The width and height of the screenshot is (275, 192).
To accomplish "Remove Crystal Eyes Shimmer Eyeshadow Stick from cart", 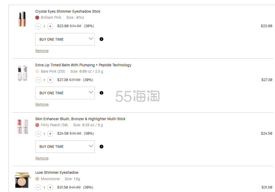I will point(42,51).
